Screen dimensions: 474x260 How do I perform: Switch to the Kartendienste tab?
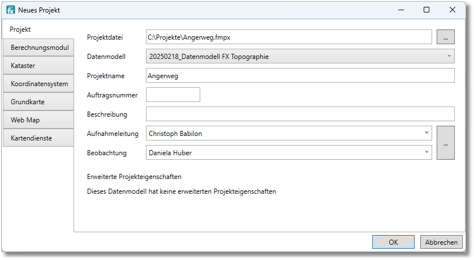(39, 138)
